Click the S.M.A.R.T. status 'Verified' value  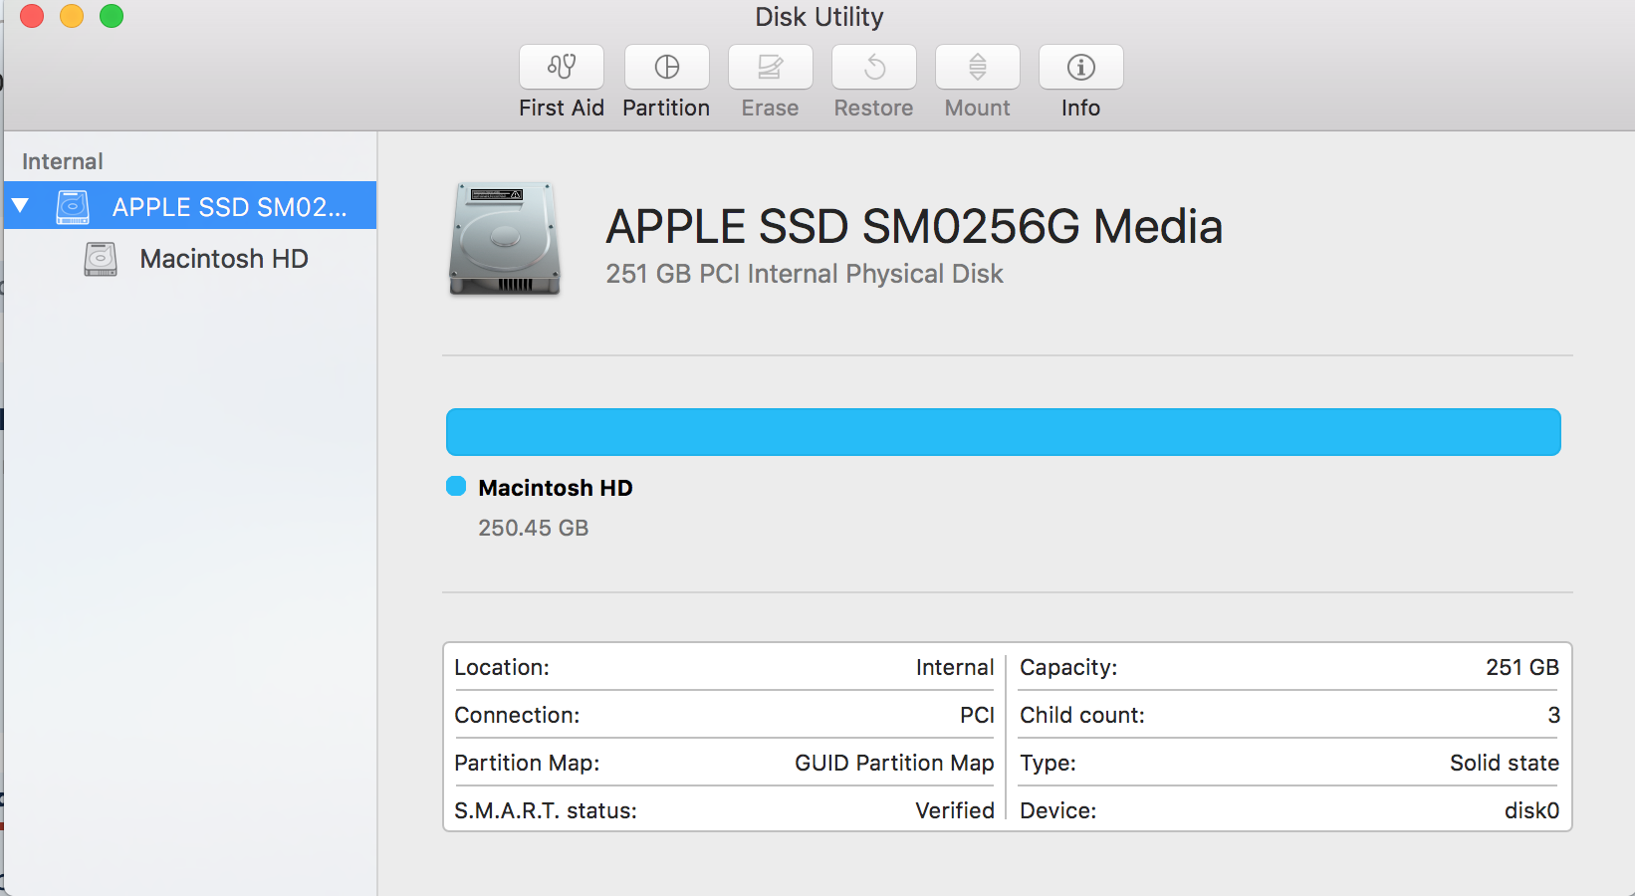click(955, 810)
